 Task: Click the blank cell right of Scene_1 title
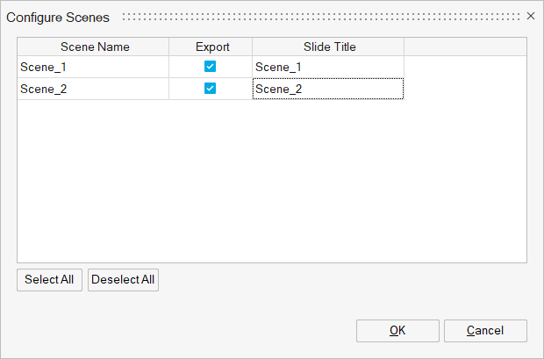[465, 67]
